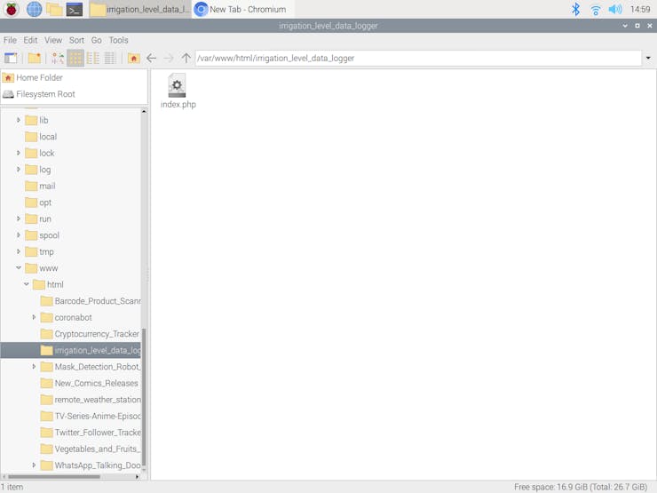Launch the Terminal from taskbar
The width and height of the screenshot is (657, 493).
pyautogui.click(x=75, y=9)
